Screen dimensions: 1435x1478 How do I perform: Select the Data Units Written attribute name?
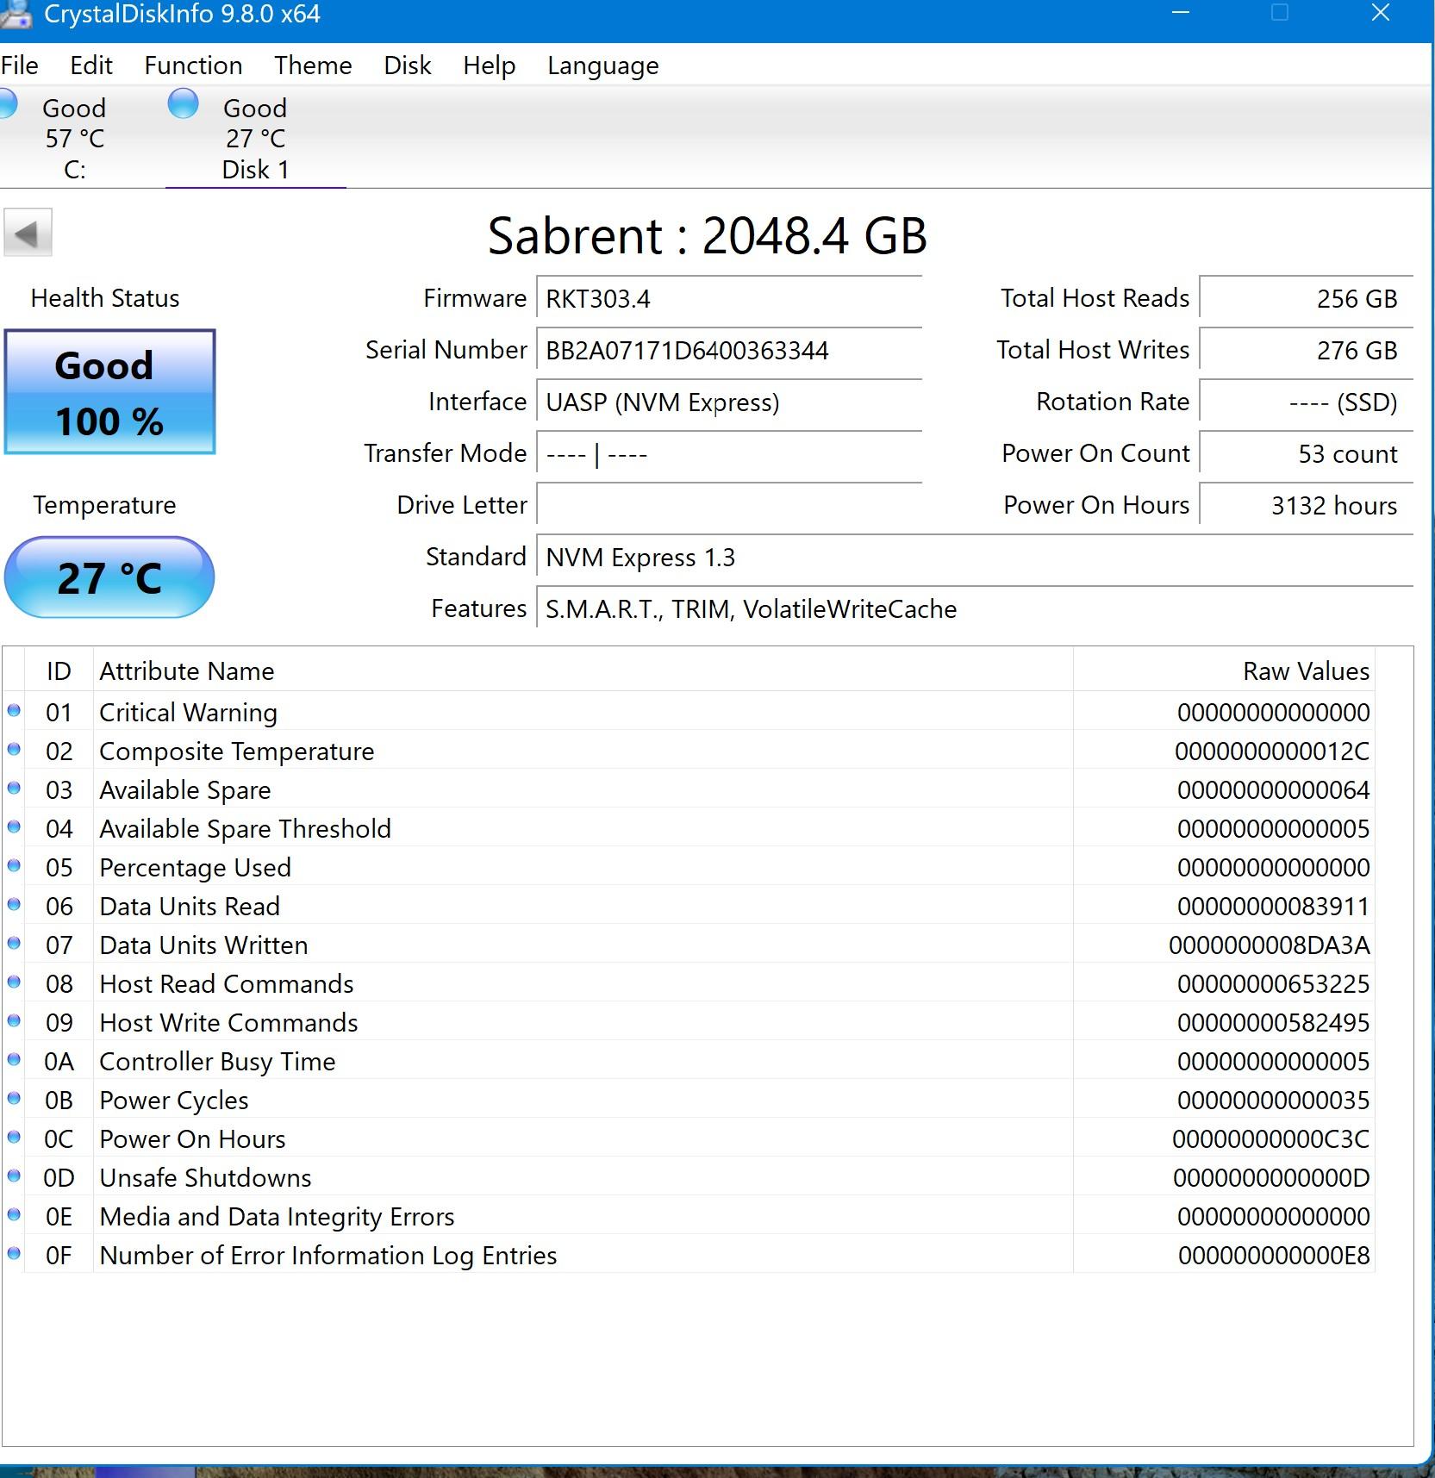point(203,945)
